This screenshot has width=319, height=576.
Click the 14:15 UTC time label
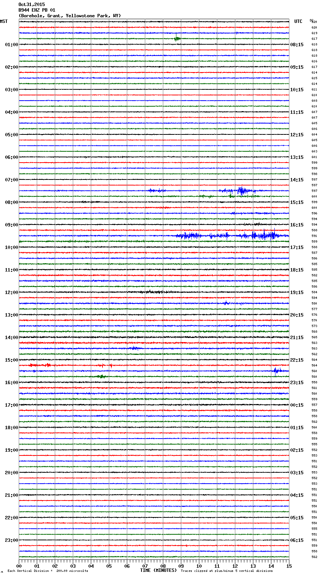297,180
